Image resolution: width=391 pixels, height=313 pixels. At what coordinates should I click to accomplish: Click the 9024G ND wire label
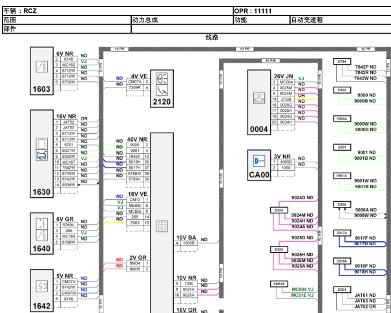[302, 198]
